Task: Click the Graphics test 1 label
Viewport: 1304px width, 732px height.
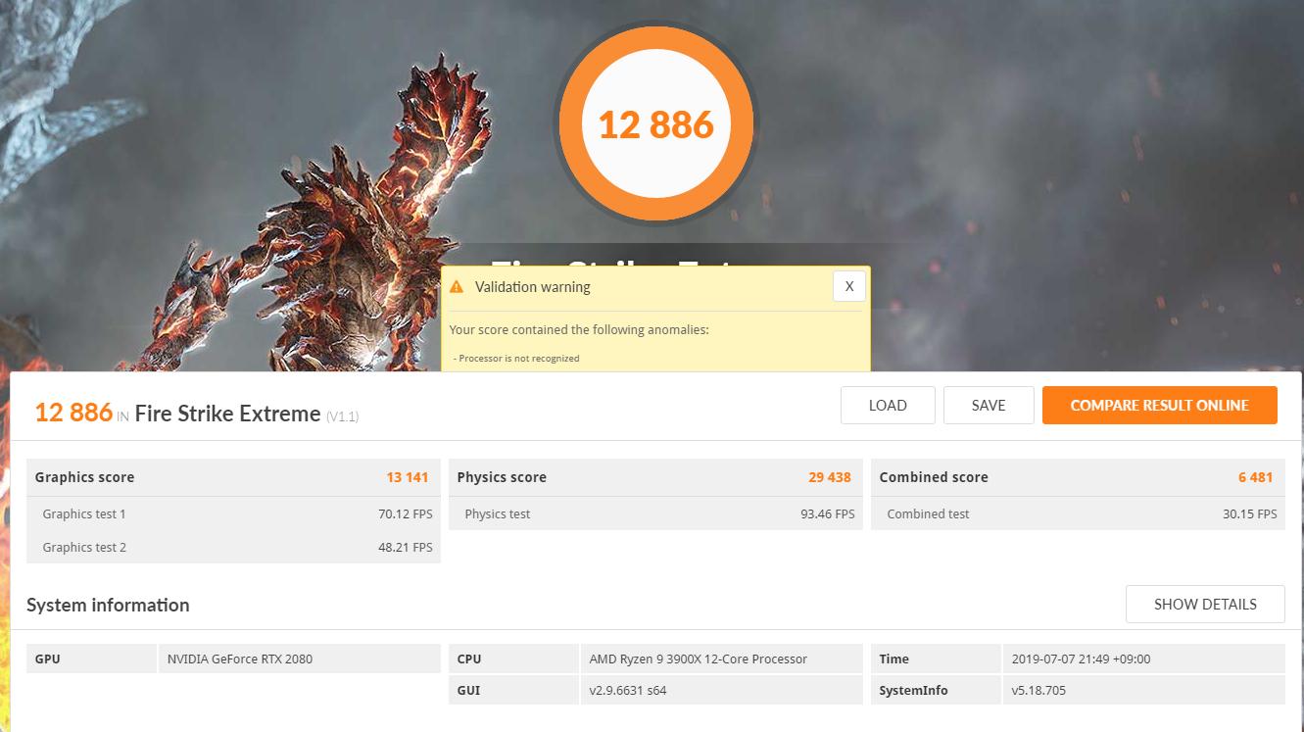Action: pos(84,513)
